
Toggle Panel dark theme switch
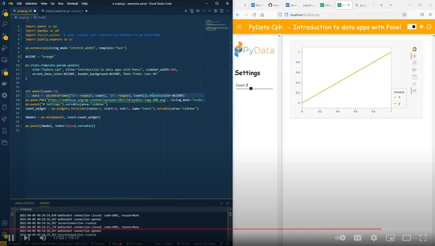(x=412, y=27)
